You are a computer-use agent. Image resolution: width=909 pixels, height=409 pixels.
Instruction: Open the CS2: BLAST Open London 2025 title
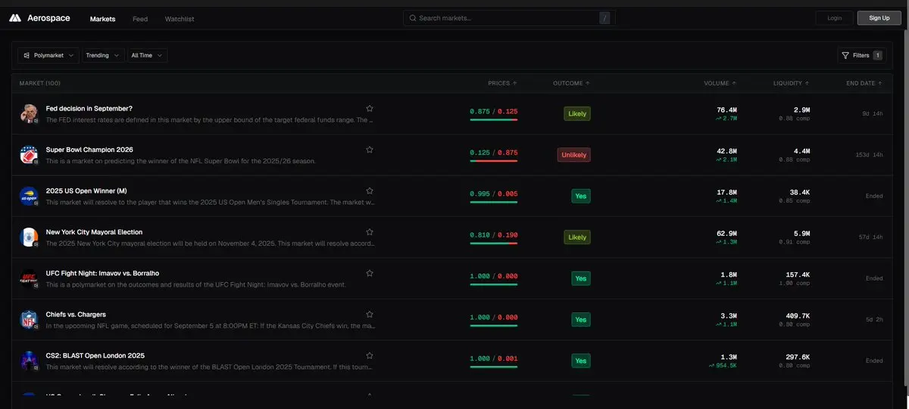[x=95, y=355]
